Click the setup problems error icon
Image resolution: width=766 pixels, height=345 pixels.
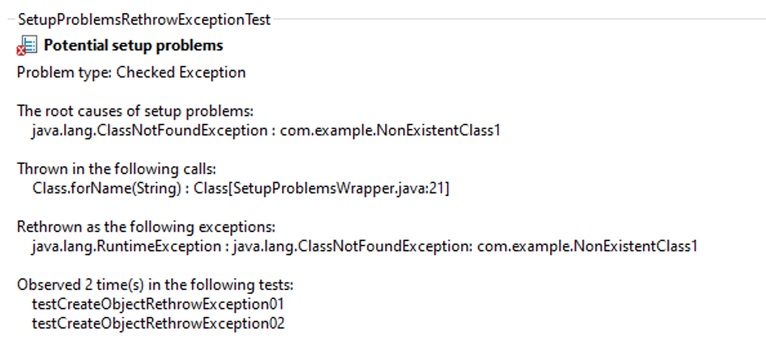pos(27,46)
